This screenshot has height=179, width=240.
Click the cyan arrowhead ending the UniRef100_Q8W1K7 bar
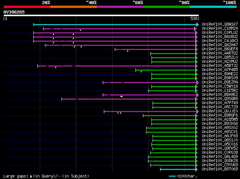198,24
